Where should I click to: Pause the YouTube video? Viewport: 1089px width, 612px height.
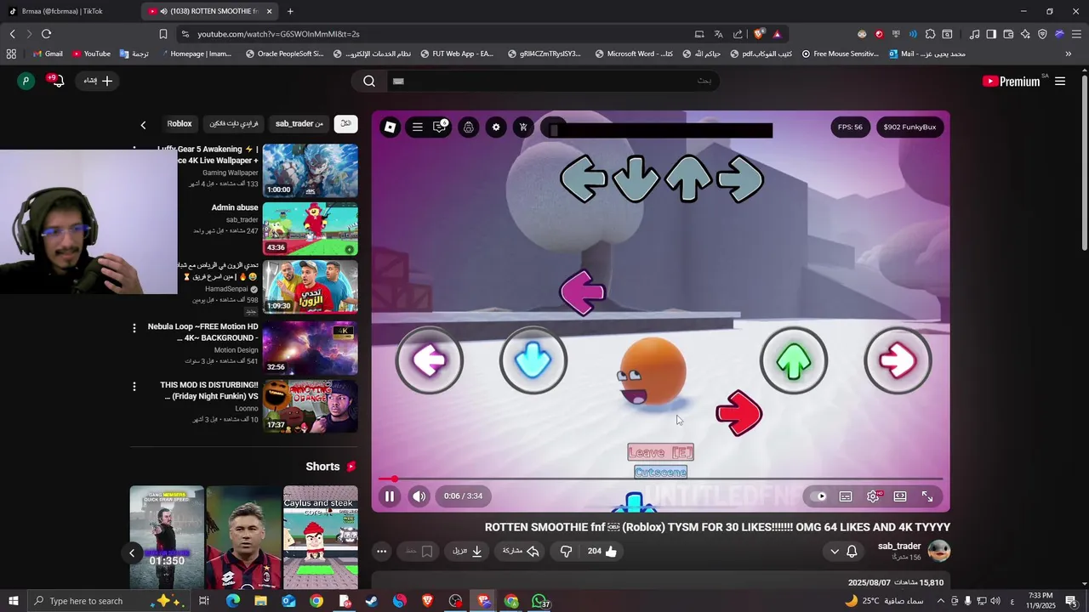(x=390, y=496)
